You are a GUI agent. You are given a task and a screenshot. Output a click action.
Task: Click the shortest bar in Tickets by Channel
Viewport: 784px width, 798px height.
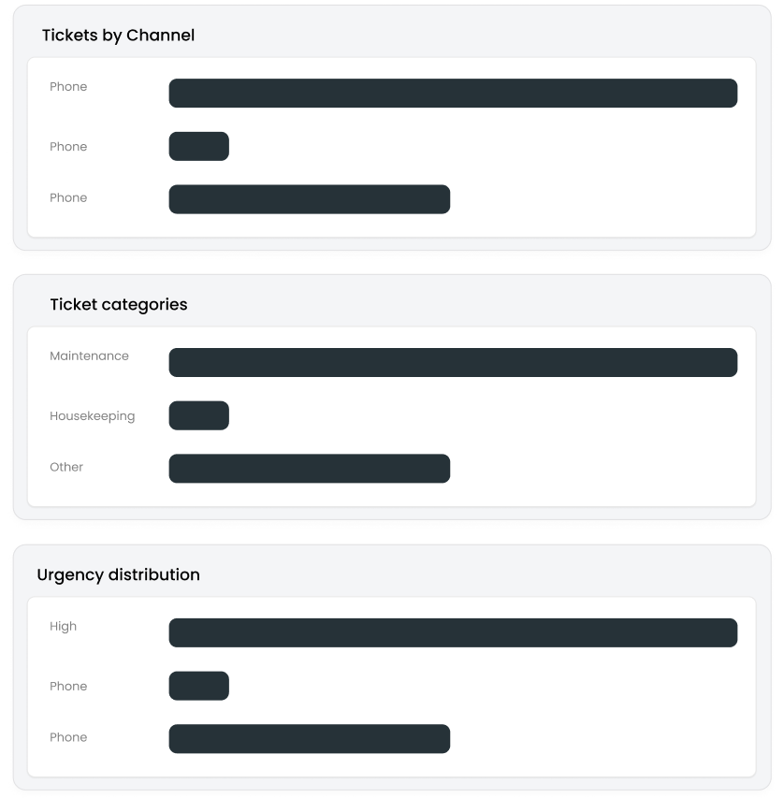pyautogui.click(x=198, y=146)
